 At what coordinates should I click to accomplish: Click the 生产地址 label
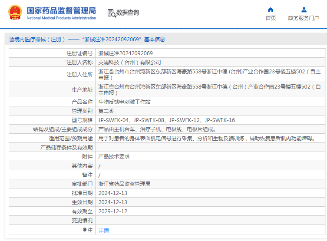tap(82, 90)
